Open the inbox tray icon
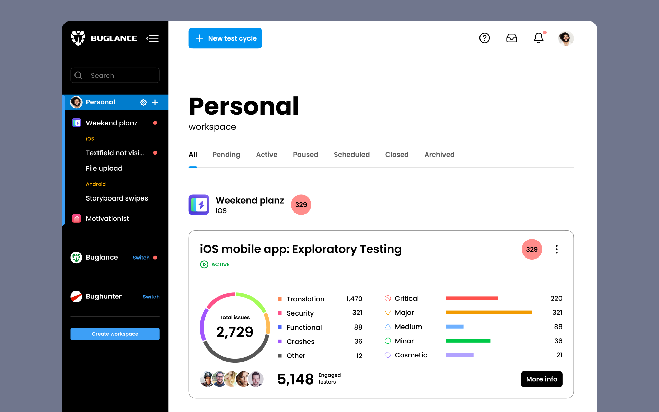This screenshot has height=412, width=659. tap(511, 38)
